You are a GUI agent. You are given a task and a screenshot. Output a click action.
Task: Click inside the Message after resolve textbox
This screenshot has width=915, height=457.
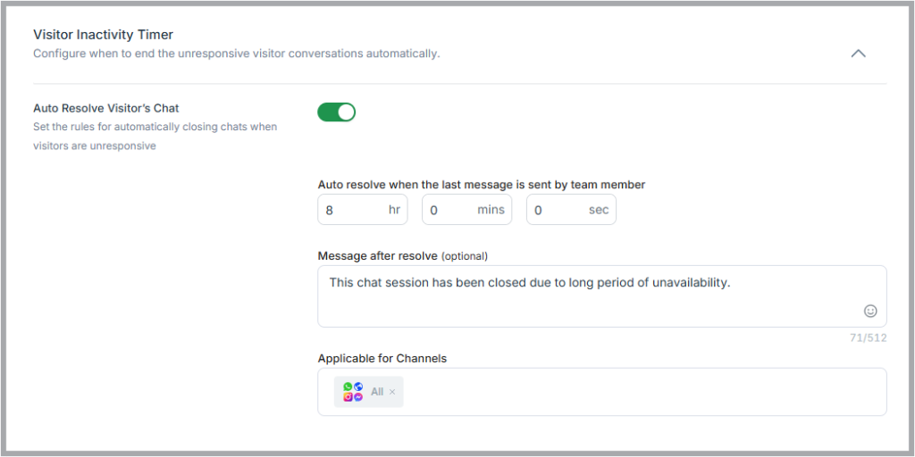[x=601, y=296]
